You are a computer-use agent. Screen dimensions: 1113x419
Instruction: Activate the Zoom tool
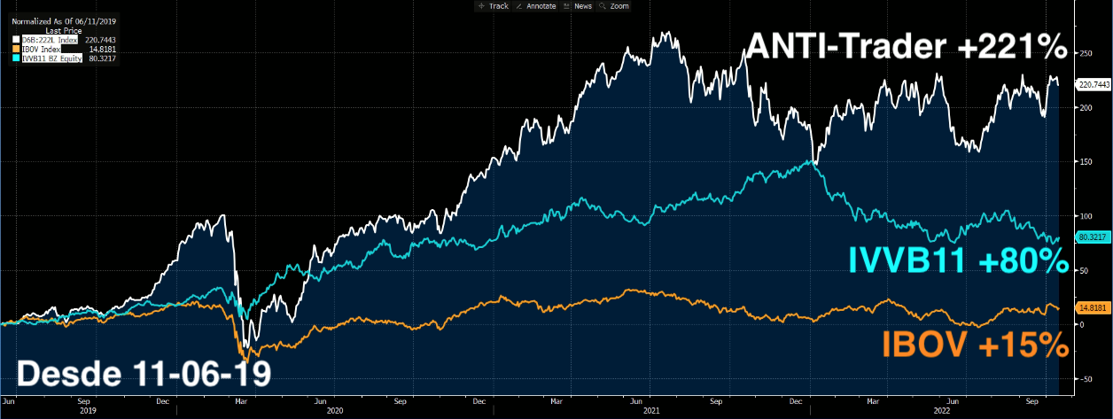(614, 6)
